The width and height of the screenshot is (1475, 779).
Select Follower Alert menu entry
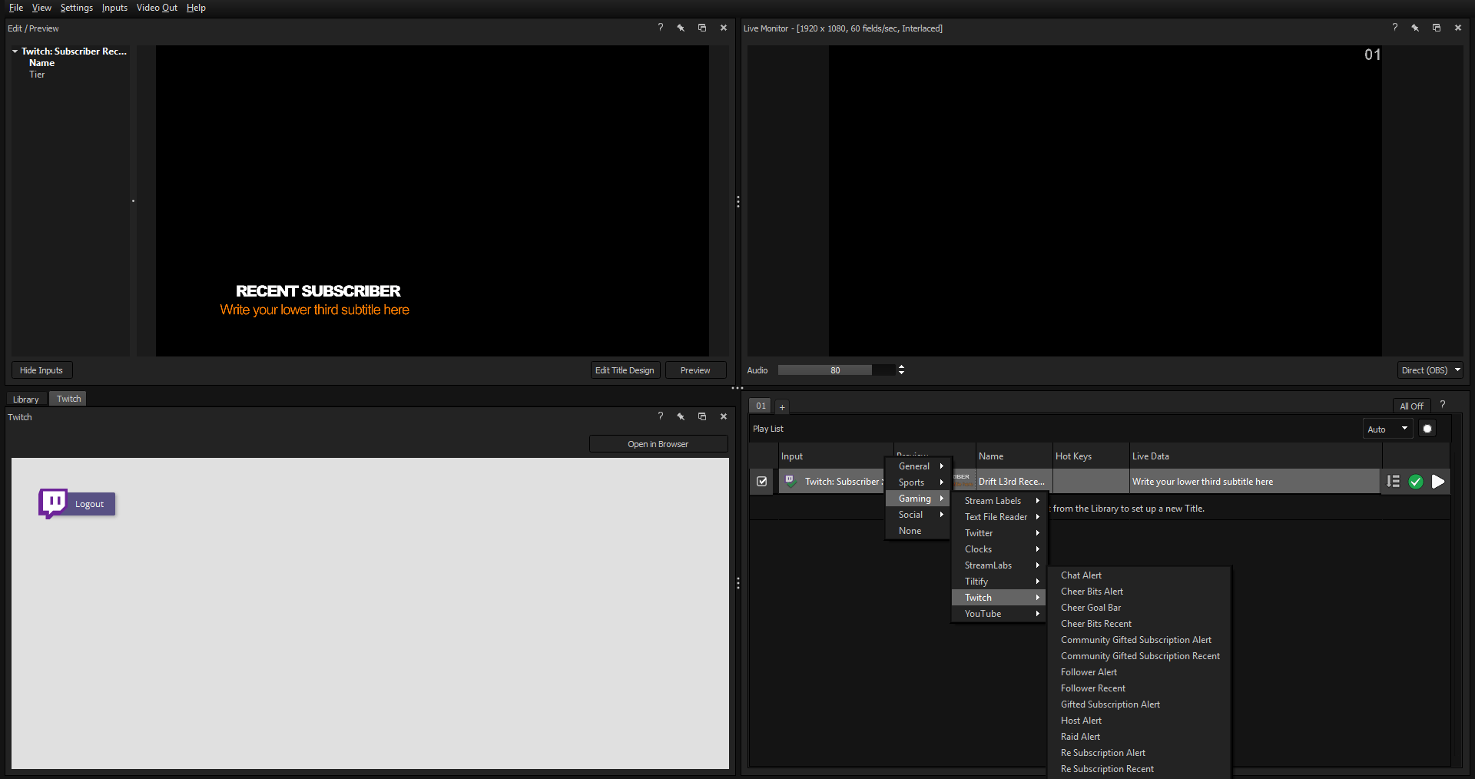1139,672
